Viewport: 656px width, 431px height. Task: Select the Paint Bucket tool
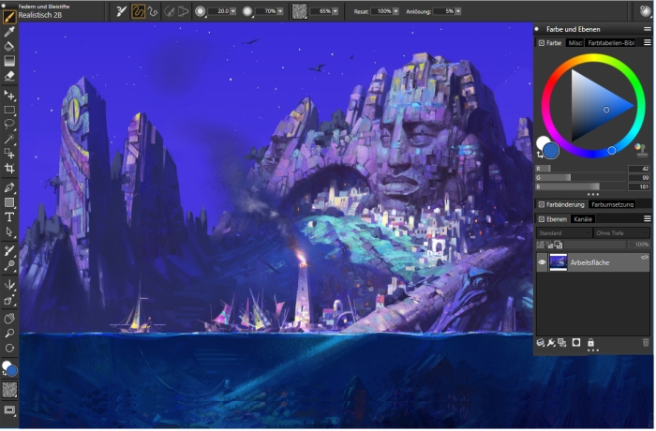point(9,45)
